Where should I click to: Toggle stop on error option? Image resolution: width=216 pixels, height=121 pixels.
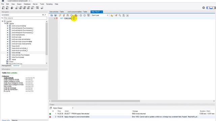click(76, 15)
